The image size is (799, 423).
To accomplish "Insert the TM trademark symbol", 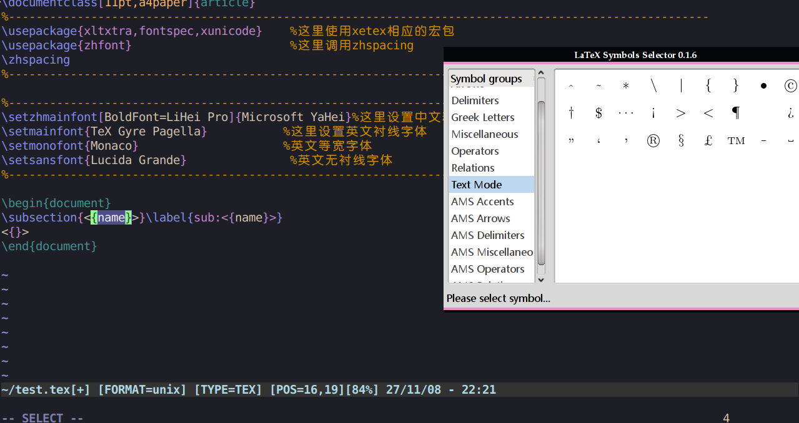I will pyautogui.click(x=736, y=141).
